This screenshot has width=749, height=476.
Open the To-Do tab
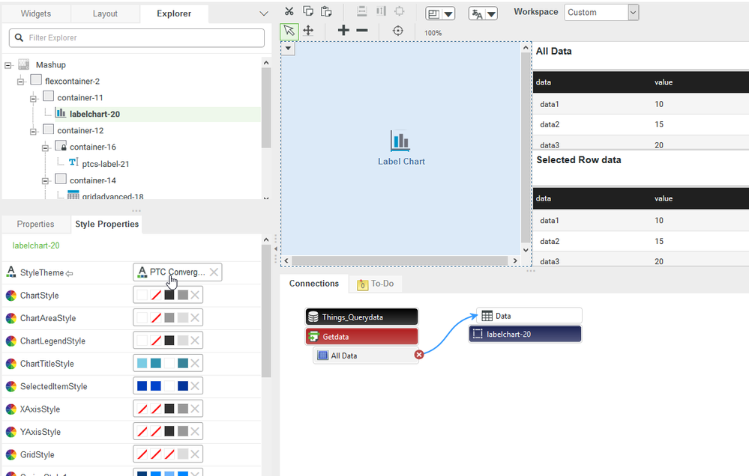point(376,284)
